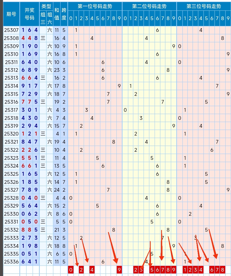Click the red 1 box under third-position trend
The height and width of the screenshot is (276, 231).
(x=185, y=270)
